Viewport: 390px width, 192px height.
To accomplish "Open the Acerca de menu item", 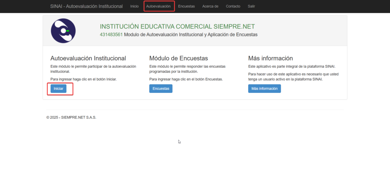I will [210, 6].
